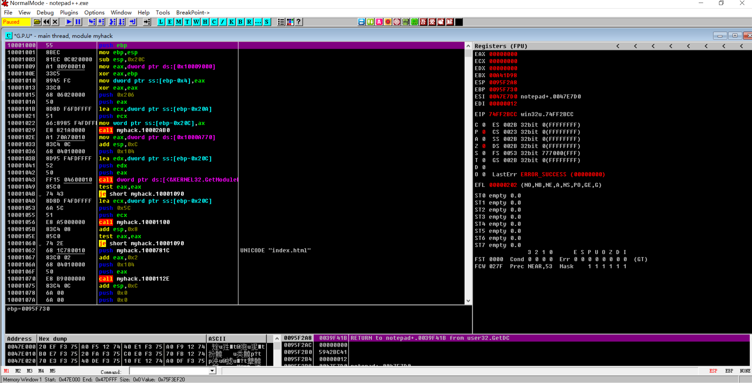Switch to memory window M4
The height and width of the screenshot is (383, 752).
(41, 371)
